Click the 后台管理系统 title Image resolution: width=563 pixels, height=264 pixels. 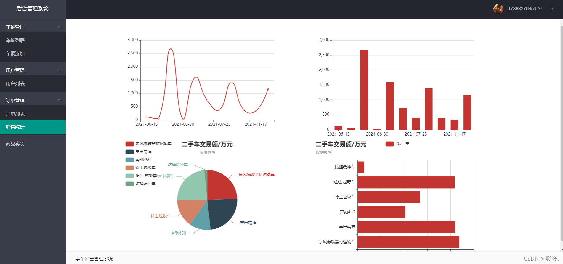[32, 9]
